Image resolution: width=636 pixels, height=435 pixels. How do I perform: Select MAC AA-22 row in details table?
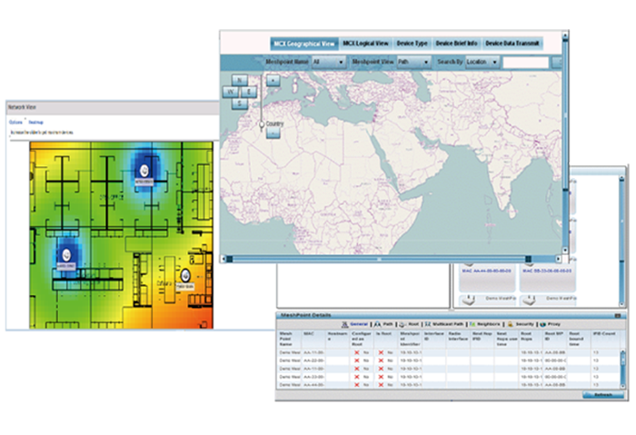pyautogui.click(x=448, y=361)
